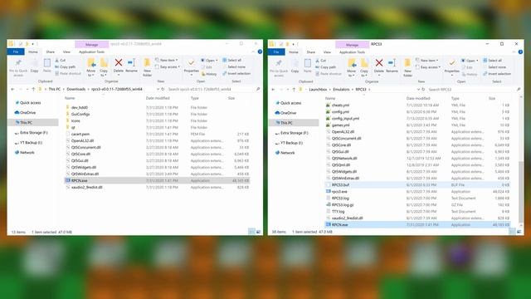
Task: Click Date modified header in RPCS3 window
Action: pos(418,98)
